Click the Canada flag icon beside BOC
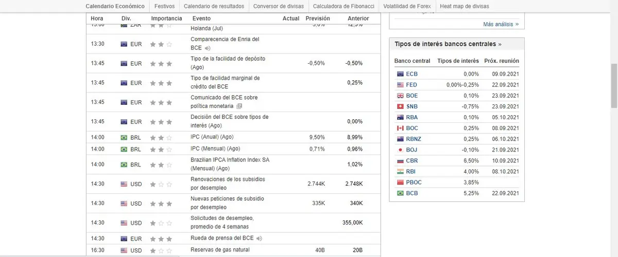The height and width of the screenshot is (257, 618). (400, 128)
